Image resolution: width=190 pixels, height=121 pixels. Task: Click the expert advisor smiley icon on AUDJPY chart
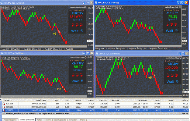[180, 7]
